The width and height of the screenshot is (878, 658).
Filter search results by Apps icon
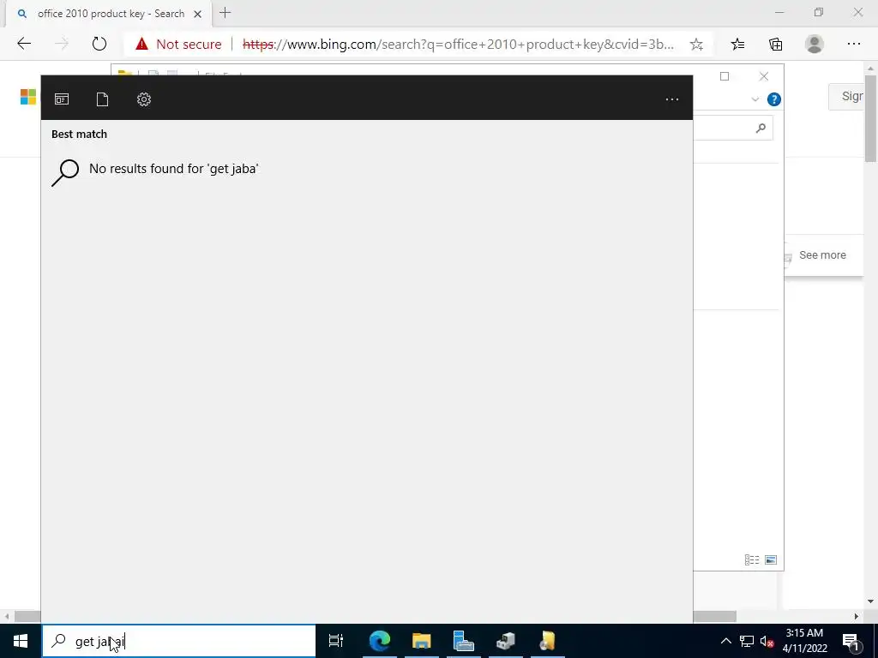(62, 99)
